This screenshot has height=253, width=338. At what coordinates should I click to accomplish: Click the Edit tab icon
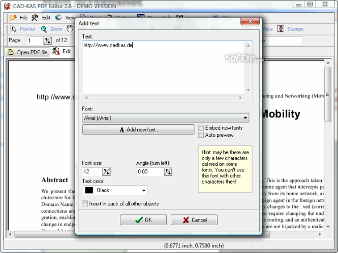(56, 51)
